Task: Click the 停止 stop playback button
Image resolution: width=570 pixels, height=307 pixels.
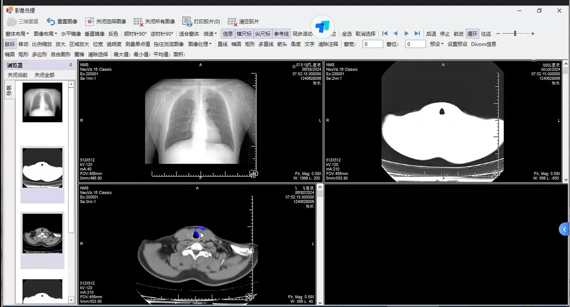Action: click(x=445, y=34)
